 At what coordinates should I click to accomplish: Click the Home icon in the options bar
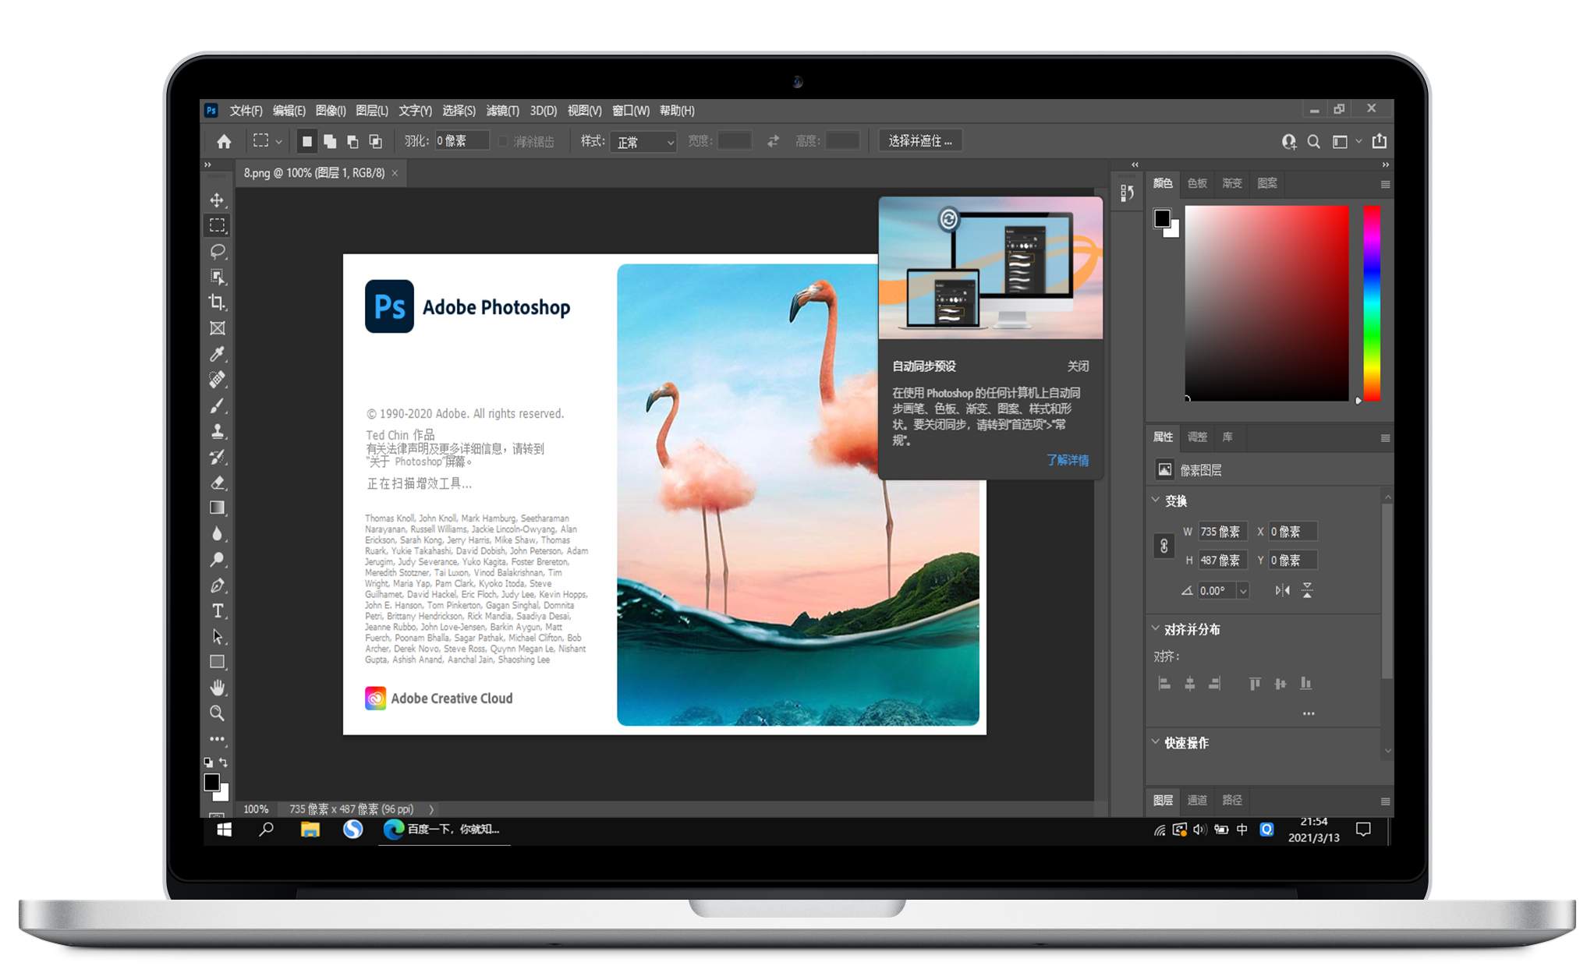pyautogui.click(x=225, y=141)
